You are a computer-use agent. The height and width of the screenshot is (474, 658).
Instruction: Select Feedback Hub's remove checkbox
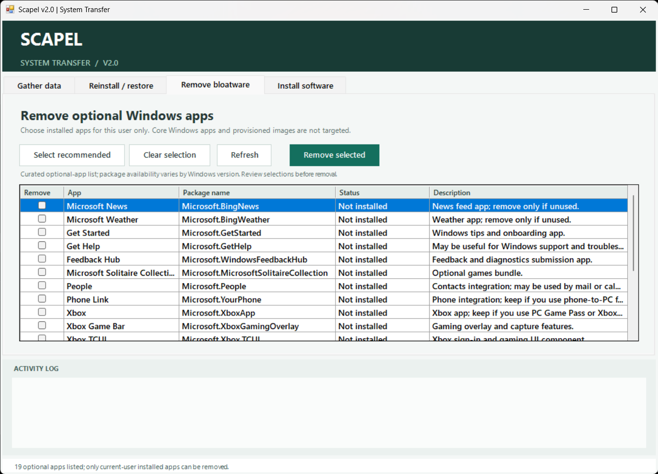[42, 259]
